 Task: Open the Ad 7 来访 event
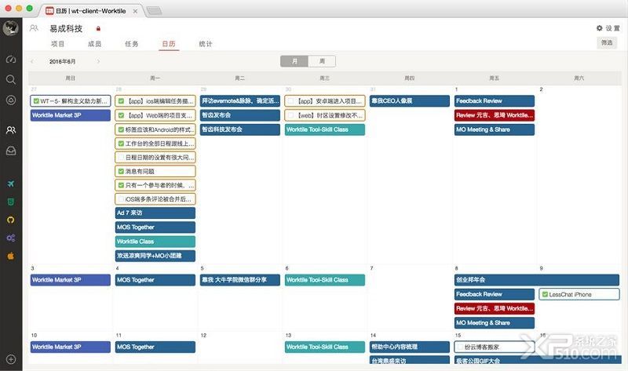155,213
